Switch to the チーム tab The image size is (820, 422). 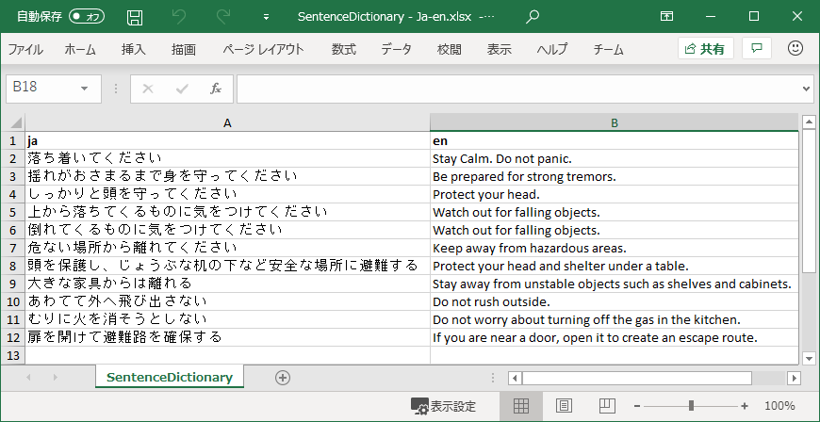[608, 50]
